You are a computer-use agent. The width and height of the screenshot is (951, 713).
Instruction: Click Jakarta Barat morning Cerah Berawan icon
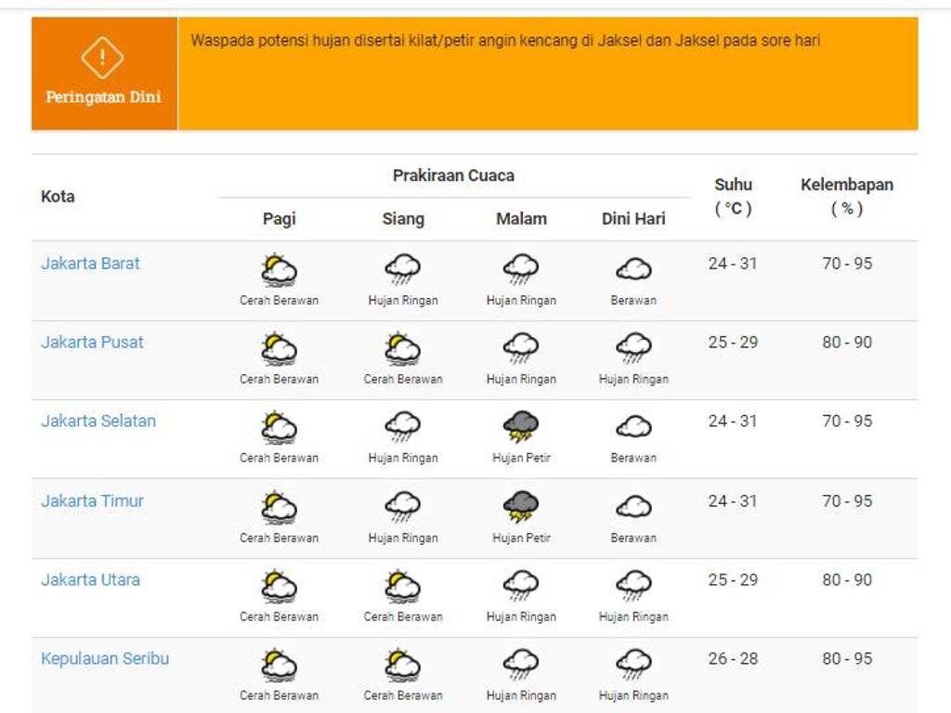279,270
